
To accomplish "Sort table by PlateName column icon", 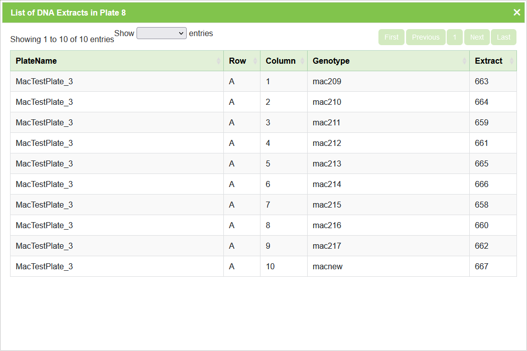I will pos(218,61).
